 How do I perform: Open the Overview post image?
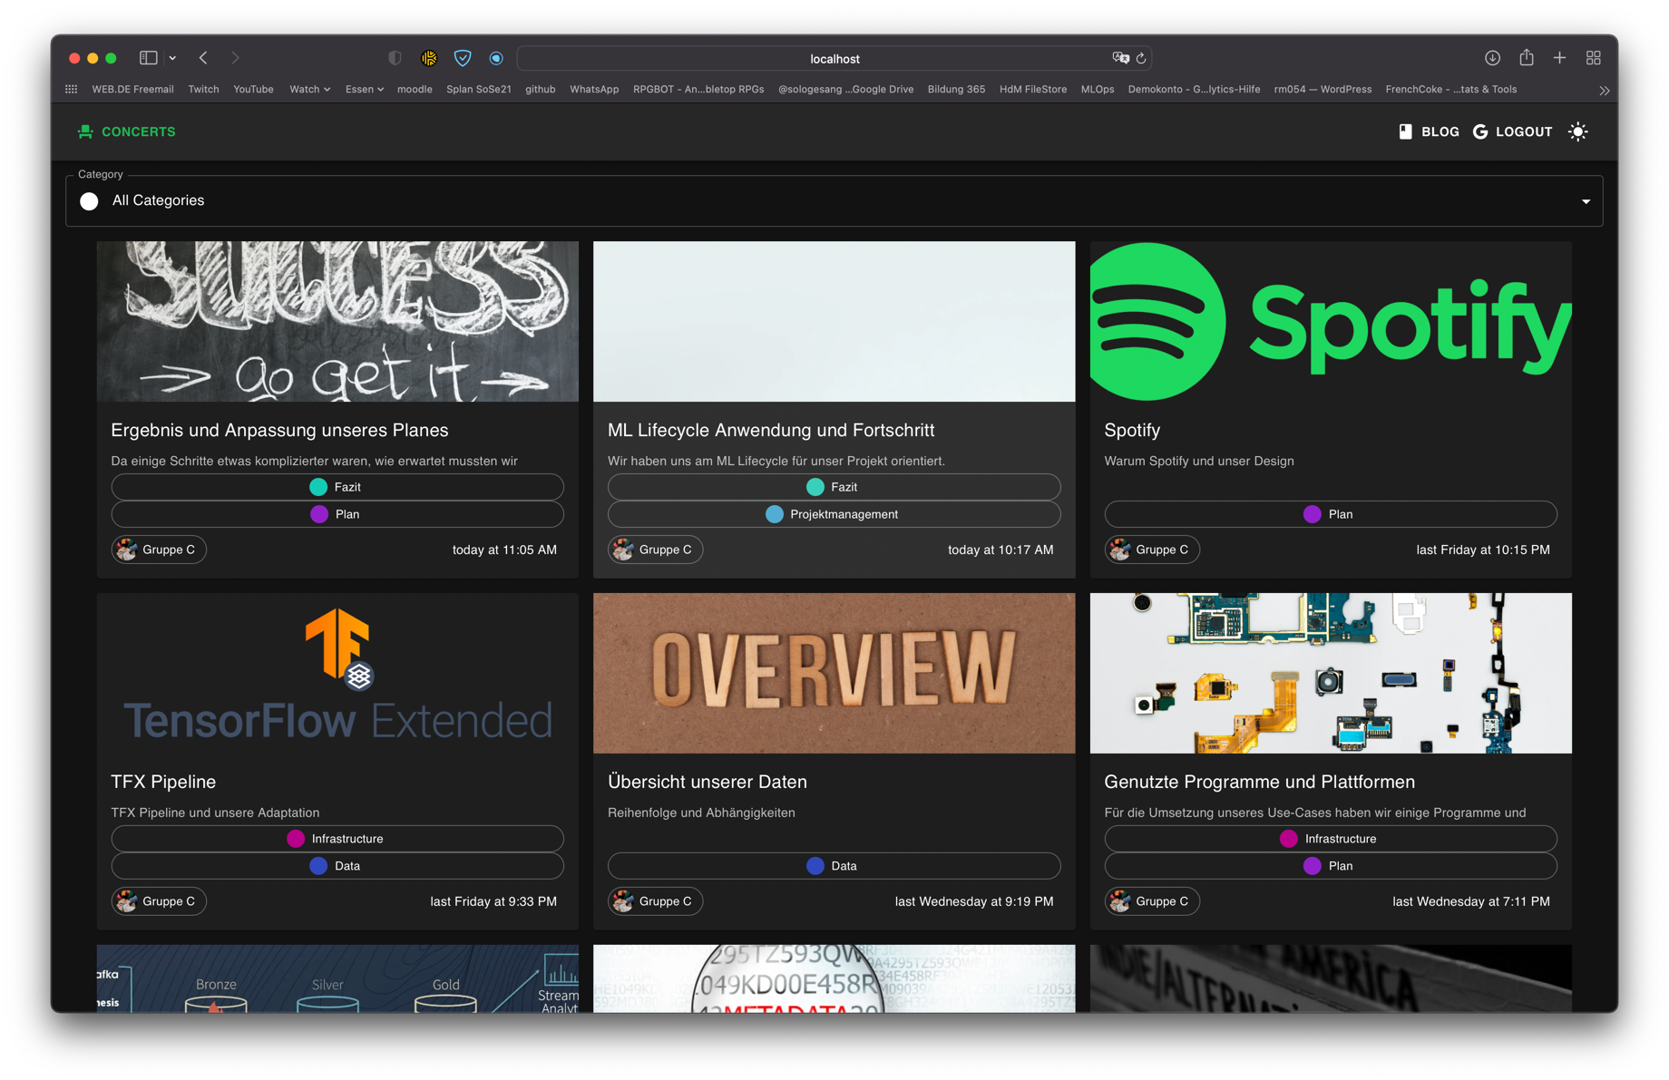point(834,673)
